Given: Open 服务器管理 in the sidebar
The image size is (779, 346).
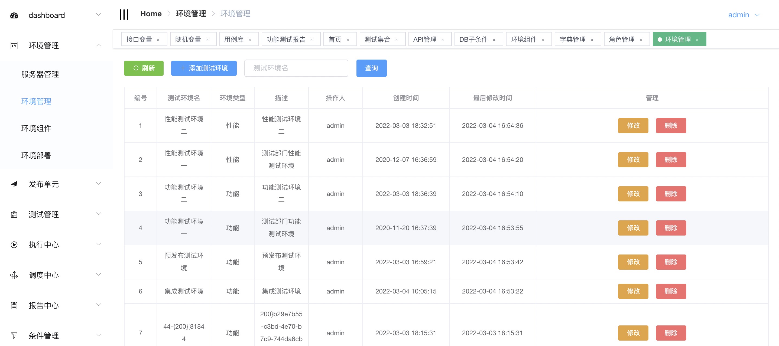Looking at the screenshot, I should coord(40,74).
